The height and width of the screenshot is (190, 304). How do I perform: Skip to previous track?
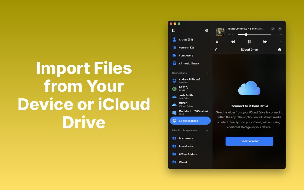click(233, 42)
